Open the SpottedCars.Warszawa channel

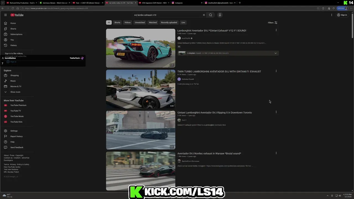click(190, 161)
